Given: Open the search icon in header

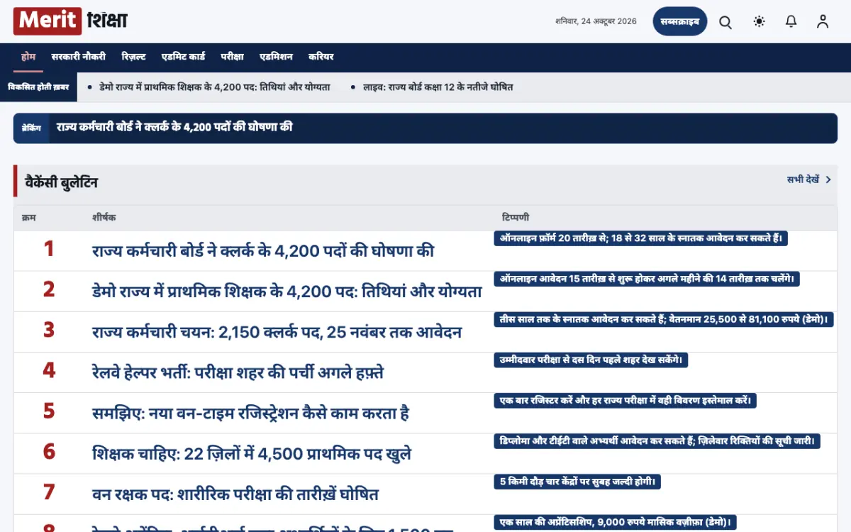Looking at the screenshot, I should click(x=725, y=22).
